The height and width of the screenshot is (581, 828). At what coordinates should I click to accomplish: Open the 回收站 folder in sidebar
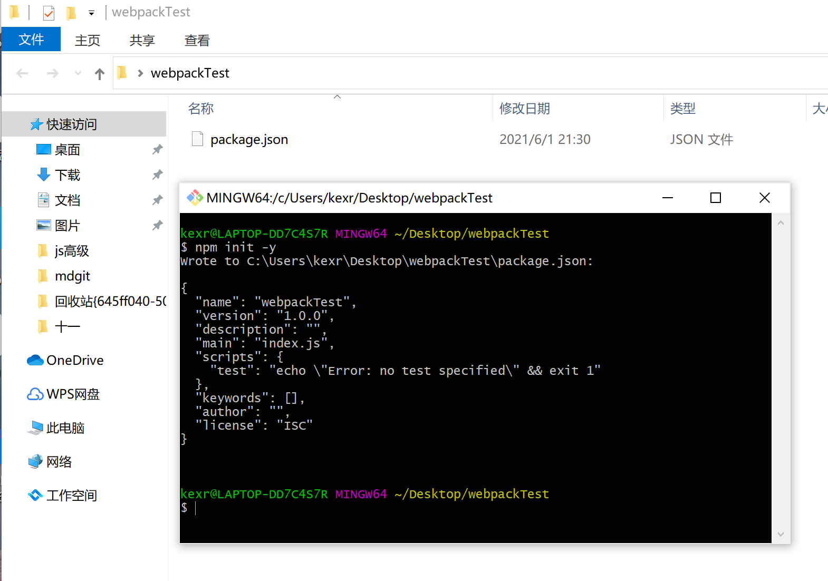click(110, 302)
